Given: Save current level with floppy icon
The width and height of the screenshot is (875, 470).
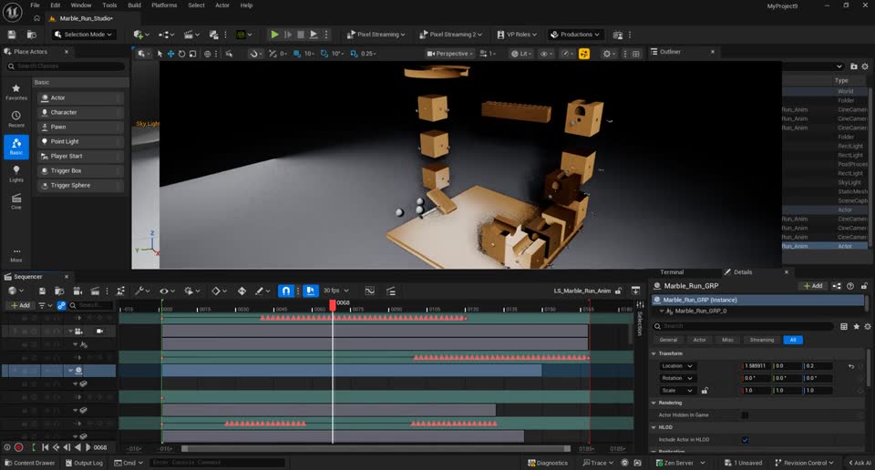Looking at the screenshot, I should 12,35.
